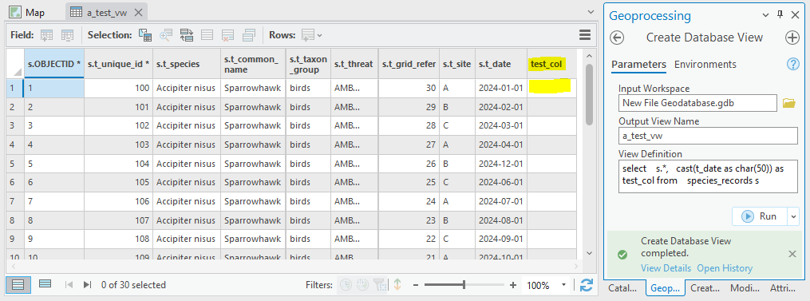Click the s.t_species column header
This screenshot has width=810, height=301.
click(x=187, y=64)
